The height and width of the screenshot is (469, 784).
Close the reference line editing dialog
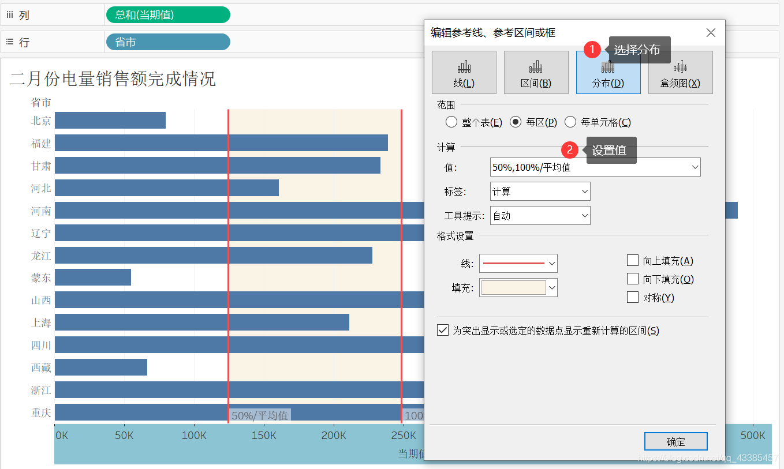pyautogui.click(x=711, y=33)
